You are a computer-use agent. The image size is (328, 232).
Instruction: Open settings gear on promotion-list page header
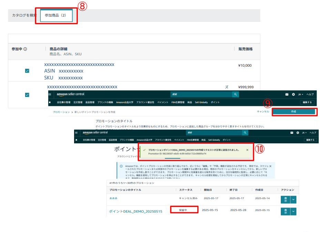click(298, 133)
